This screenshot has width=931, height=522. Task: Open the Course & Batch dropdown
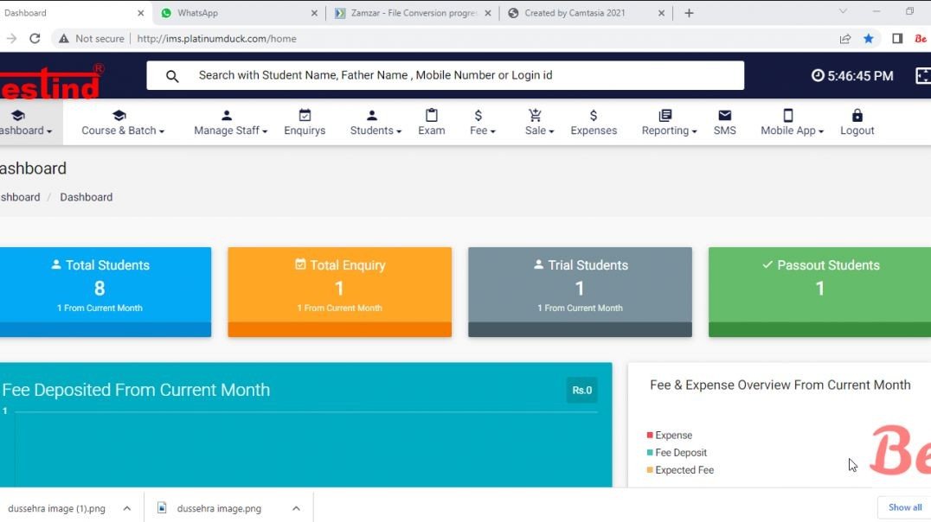coord(121,130)
